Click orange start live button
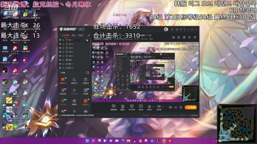This screenshot has height=144, width=257. pos(191,107)
